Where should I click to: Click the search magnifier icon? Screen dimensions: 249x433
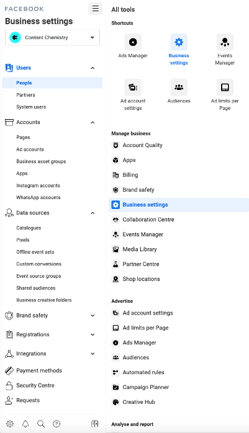click(x=41, y=424)
